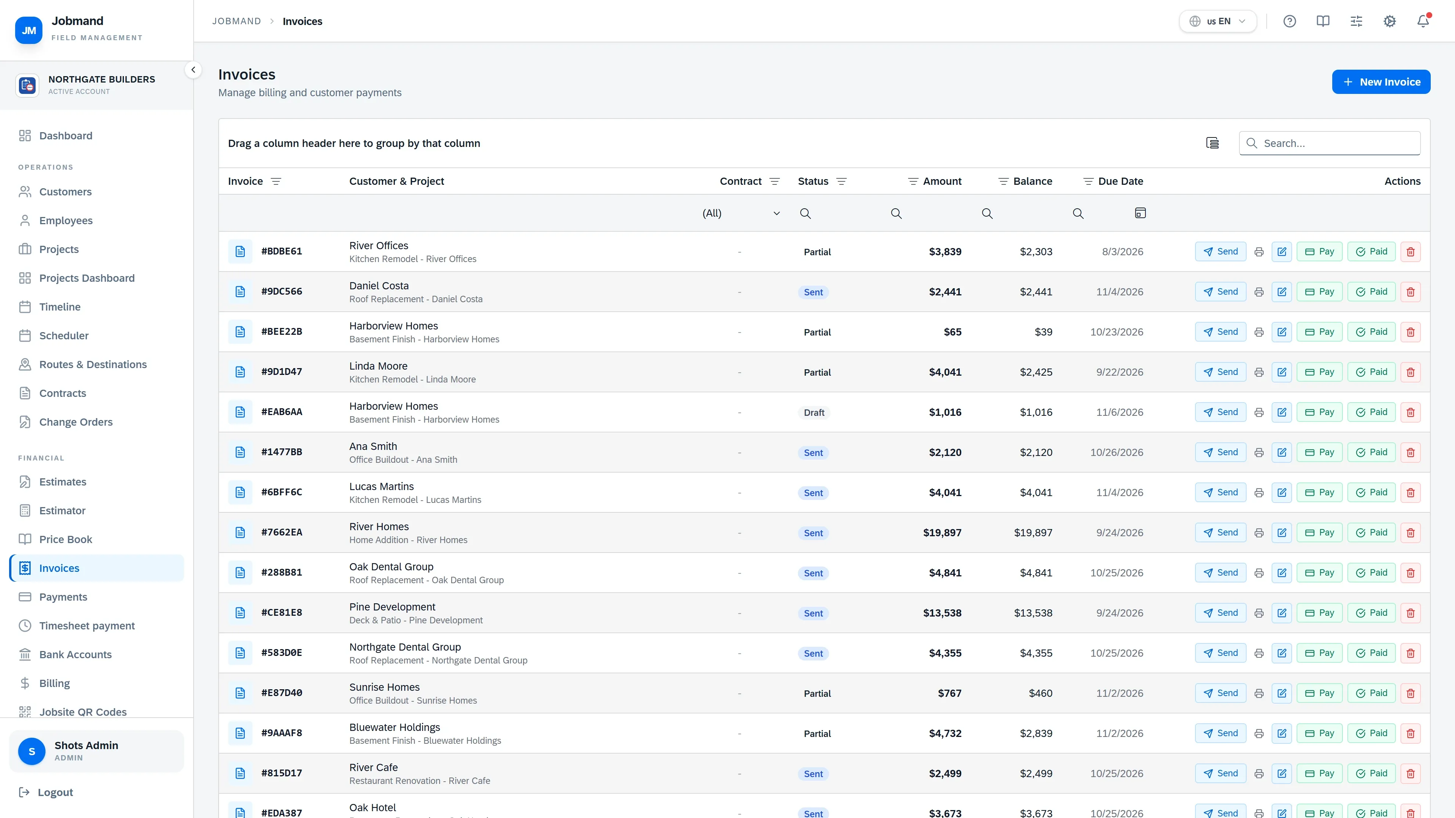Mark invoice #583D0E as Paid

(x=1371, y=653)
